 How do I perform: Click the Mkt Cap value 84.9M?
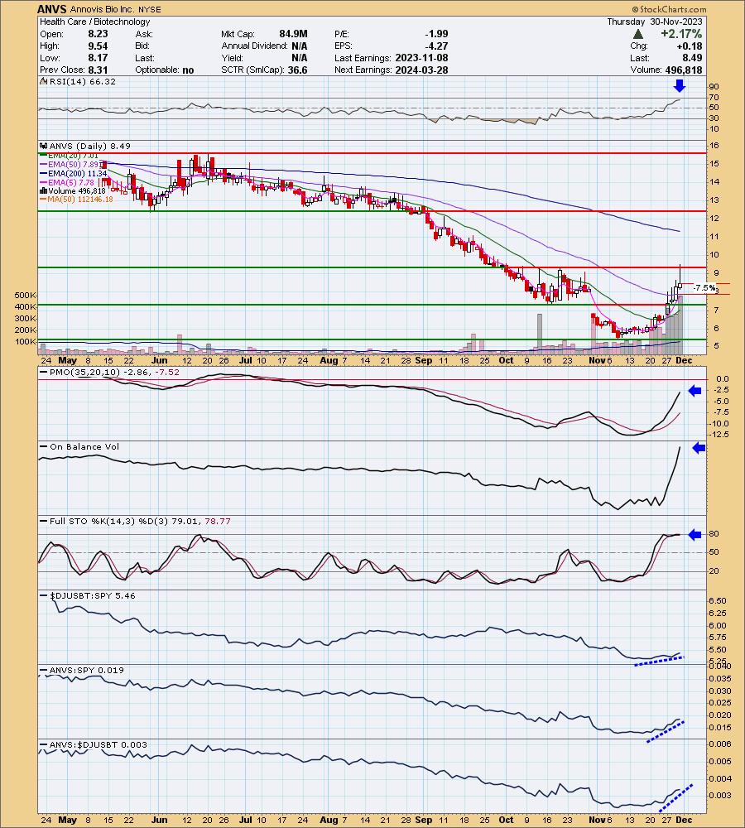294,34
